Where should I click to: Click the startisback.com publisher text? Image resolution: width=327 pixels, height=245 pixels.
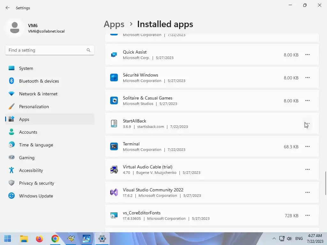(x=151, y=127)
